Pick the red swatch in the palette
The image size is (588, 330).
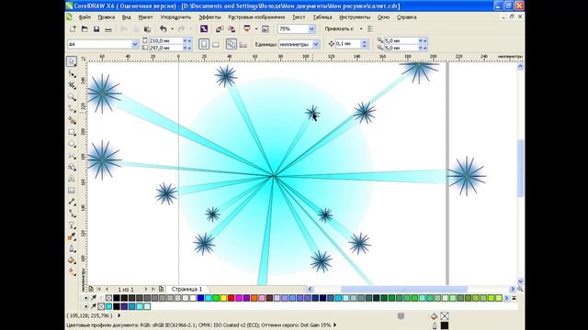point(231,298)
